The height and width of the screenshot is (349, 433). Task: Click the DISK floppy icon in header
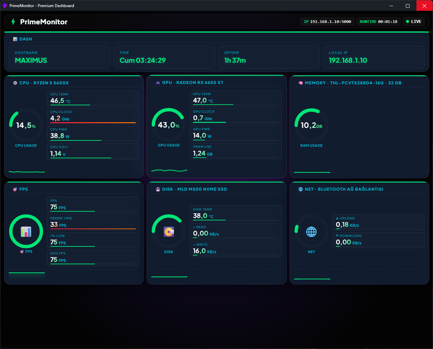pyautogui.click(x=158, y=189)
